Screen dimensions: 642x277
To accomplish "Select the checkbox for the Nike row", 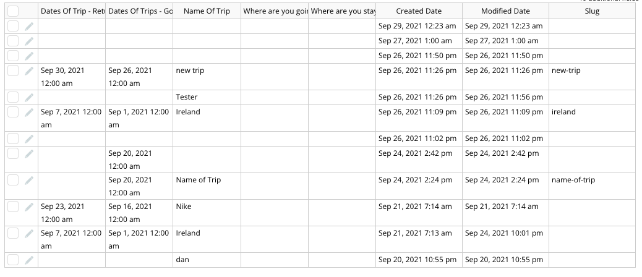I will (x=13, y=207).
